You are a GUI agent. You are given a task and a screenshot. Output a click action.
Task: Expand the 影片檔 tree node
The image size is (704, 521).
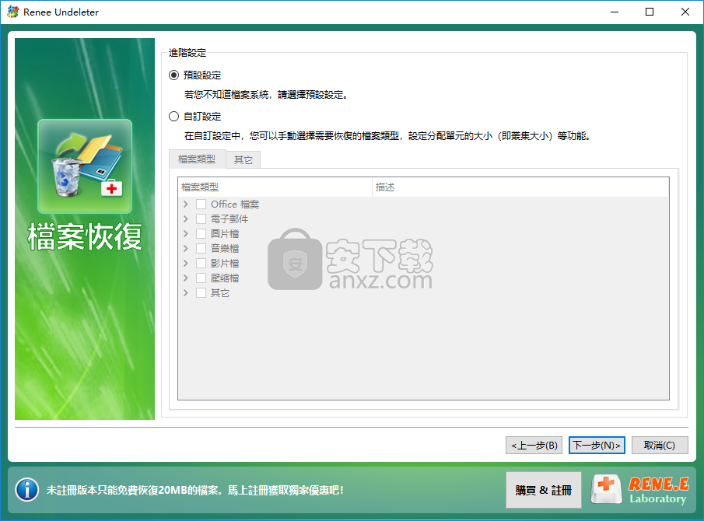[186, 264]
